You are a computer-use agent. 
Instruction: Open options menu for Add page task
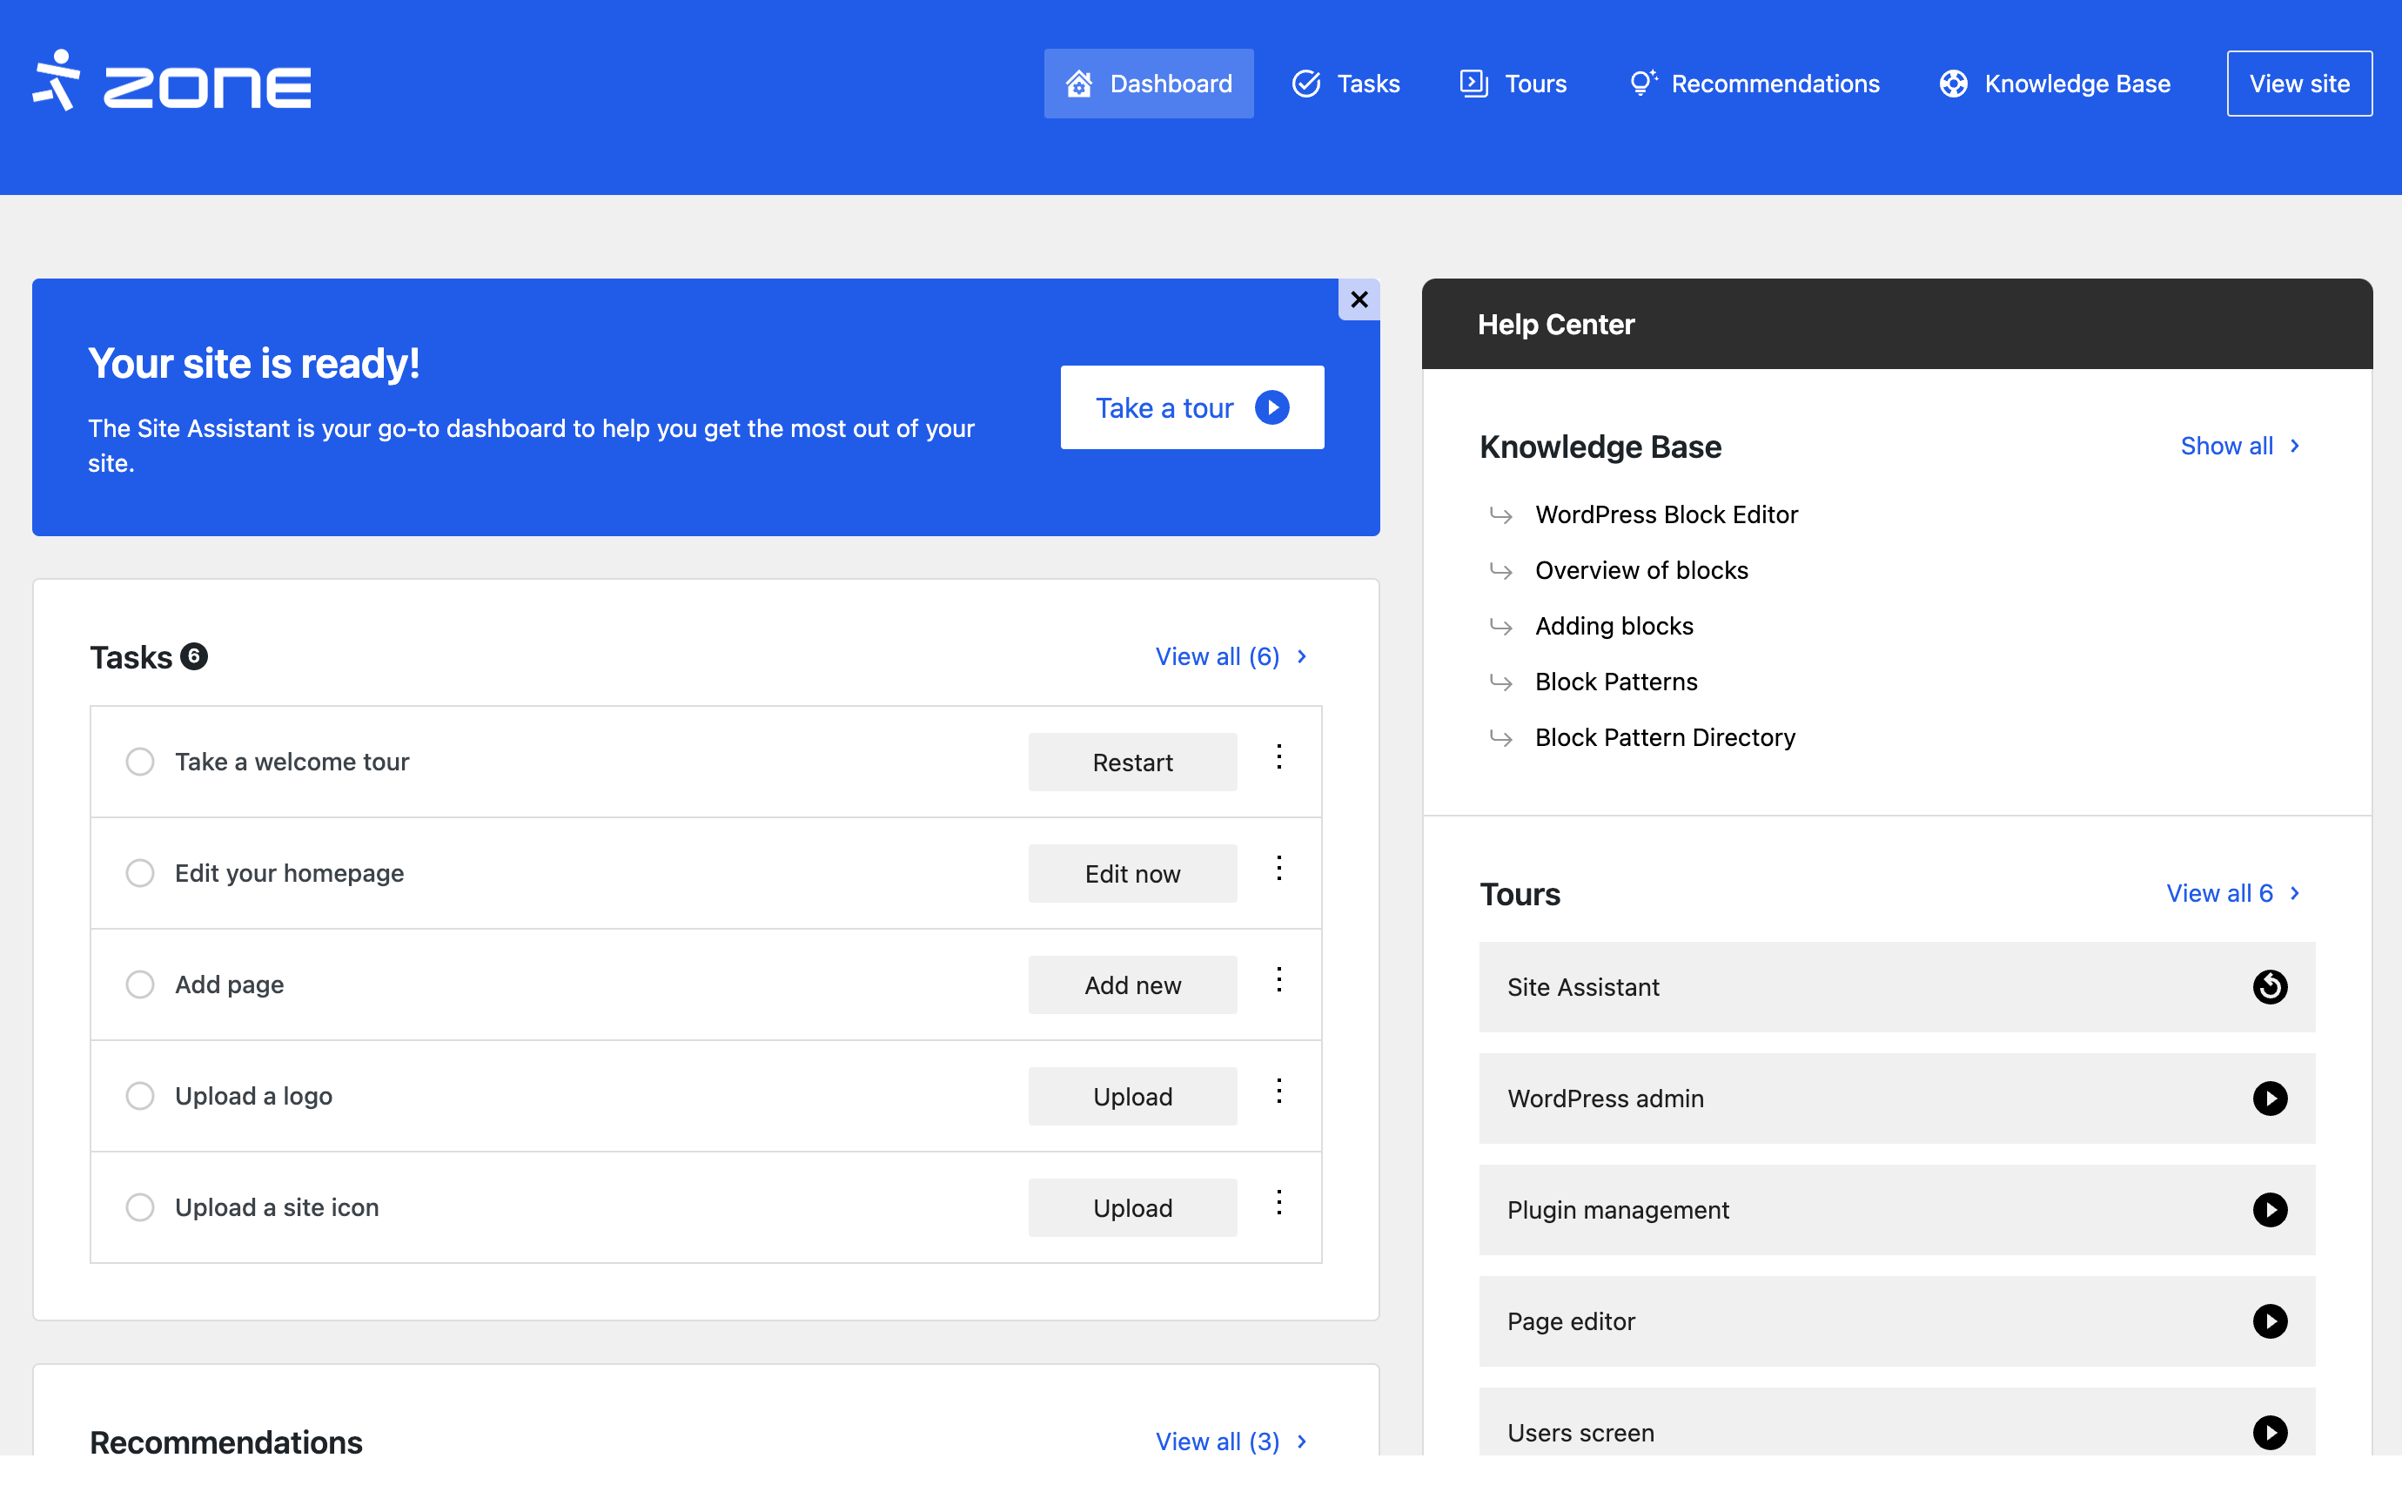(x=1278, y=980)
